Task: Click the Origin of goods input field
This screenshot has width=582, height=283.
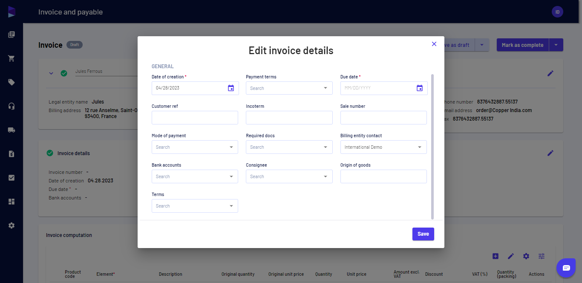Action: pos(383,176)
